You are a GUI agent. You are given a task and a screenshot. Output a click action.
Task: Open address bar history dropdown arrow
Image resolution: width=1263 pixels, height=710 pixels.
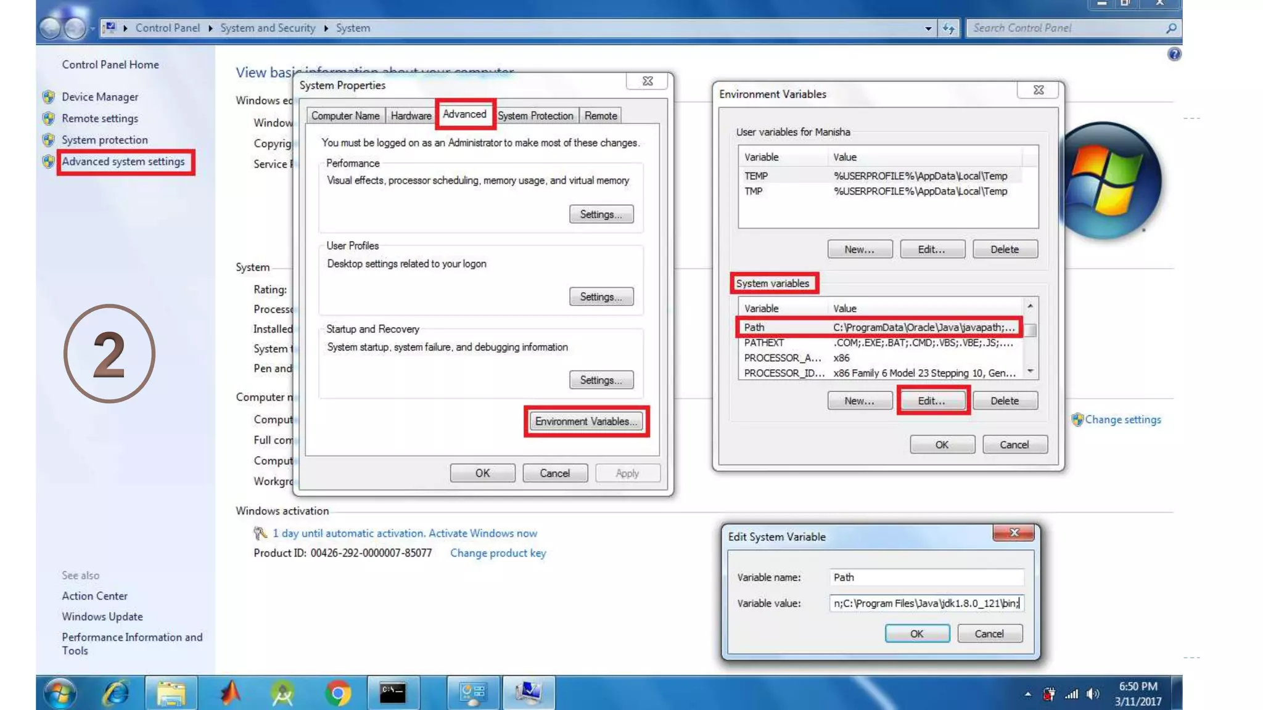point(928,28)
